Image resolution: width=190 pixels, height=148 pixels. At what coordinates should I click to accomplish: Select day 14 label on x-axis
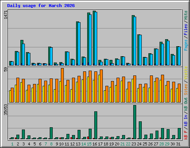(x=83, y=144)
